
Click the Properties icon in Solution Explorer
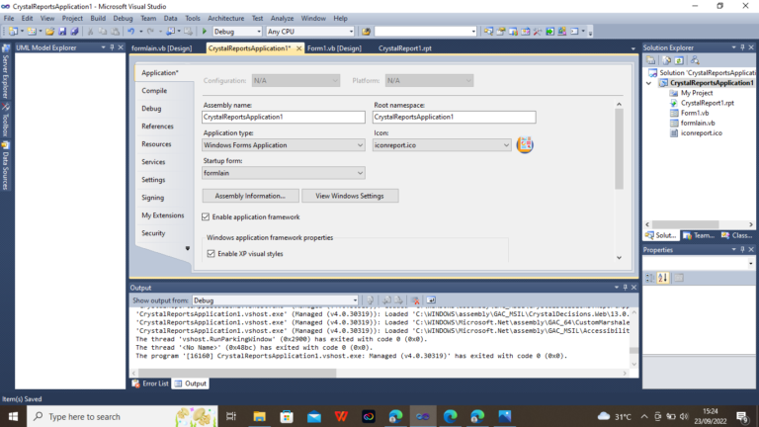click(651, 60)
